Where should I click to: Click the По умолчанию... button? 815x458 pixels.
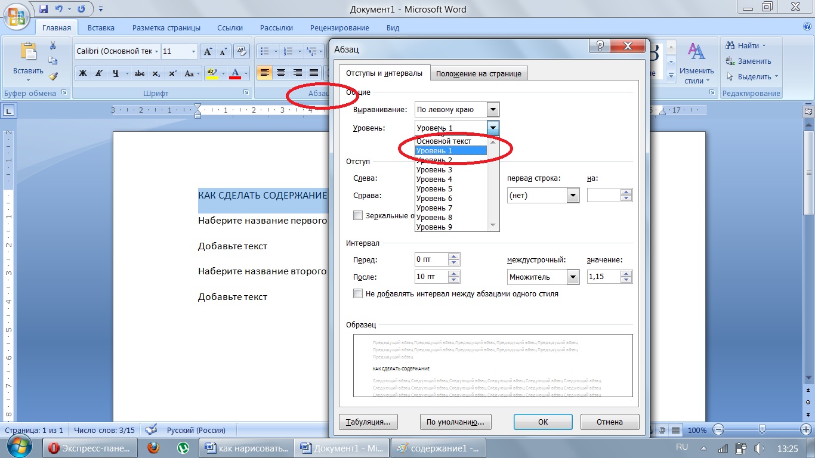pyautogui.click(x=455, y=422)
